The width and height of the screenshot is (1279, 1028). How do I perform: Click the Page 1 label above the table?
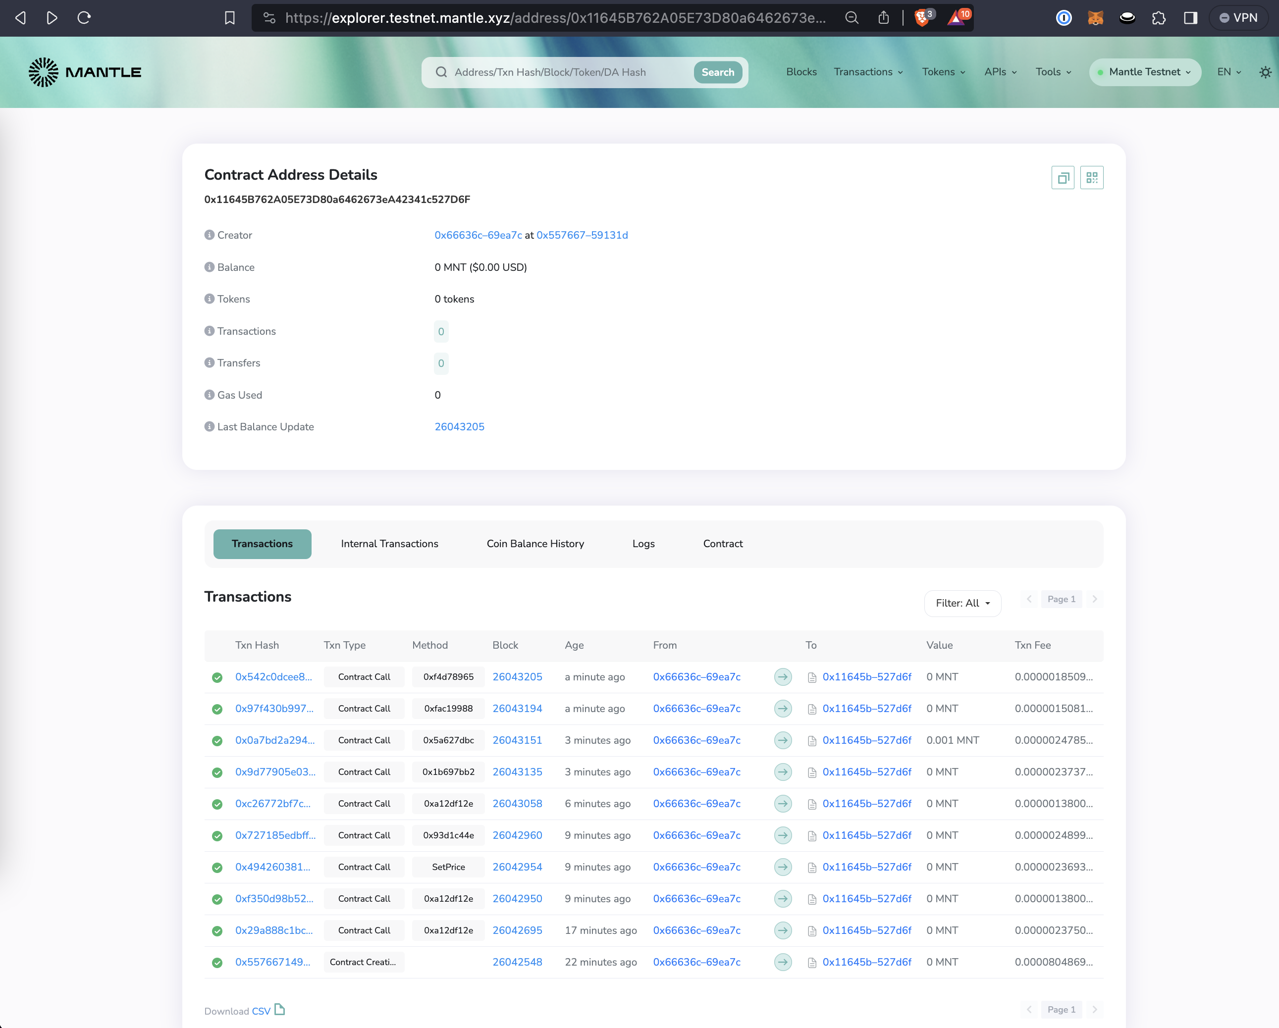click(1061, 599)
